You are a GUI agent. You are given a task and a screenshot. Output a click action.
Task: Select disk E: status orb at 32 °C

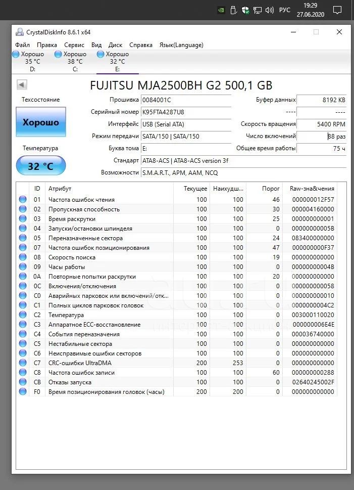click(100, 54)
